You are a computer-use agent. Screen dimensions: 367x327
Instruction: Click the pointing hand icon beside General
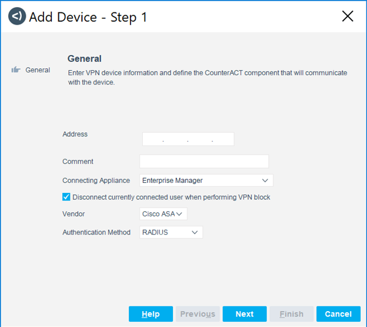(16, 70)
